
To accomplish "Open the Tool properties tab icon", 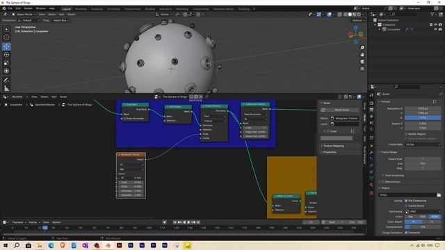I will click(x=371, y=95).
